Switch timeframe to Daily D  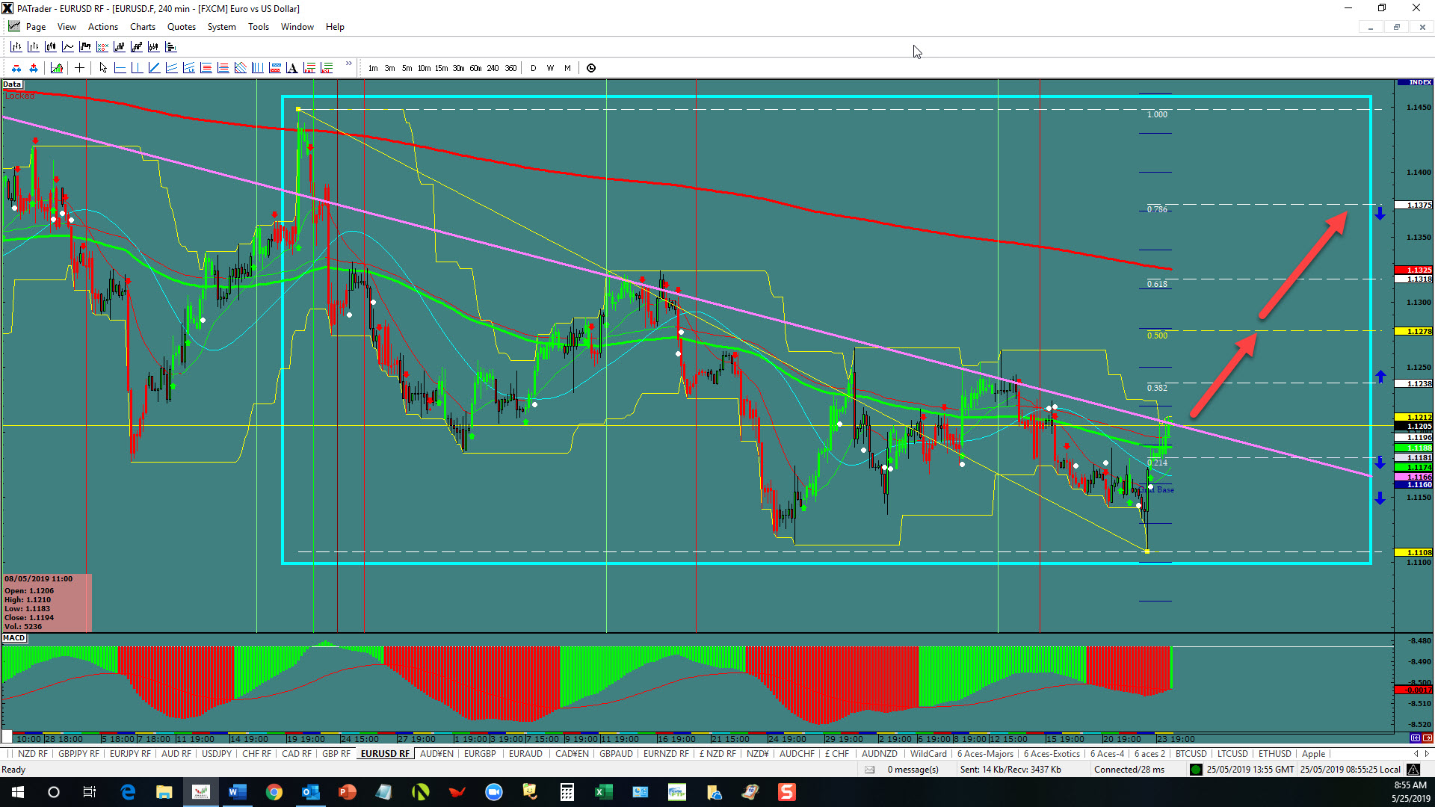click(533, 68)
